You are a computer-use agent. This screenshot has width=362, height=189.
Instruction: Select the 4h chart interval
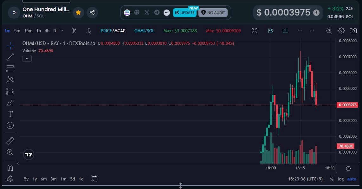47,31
